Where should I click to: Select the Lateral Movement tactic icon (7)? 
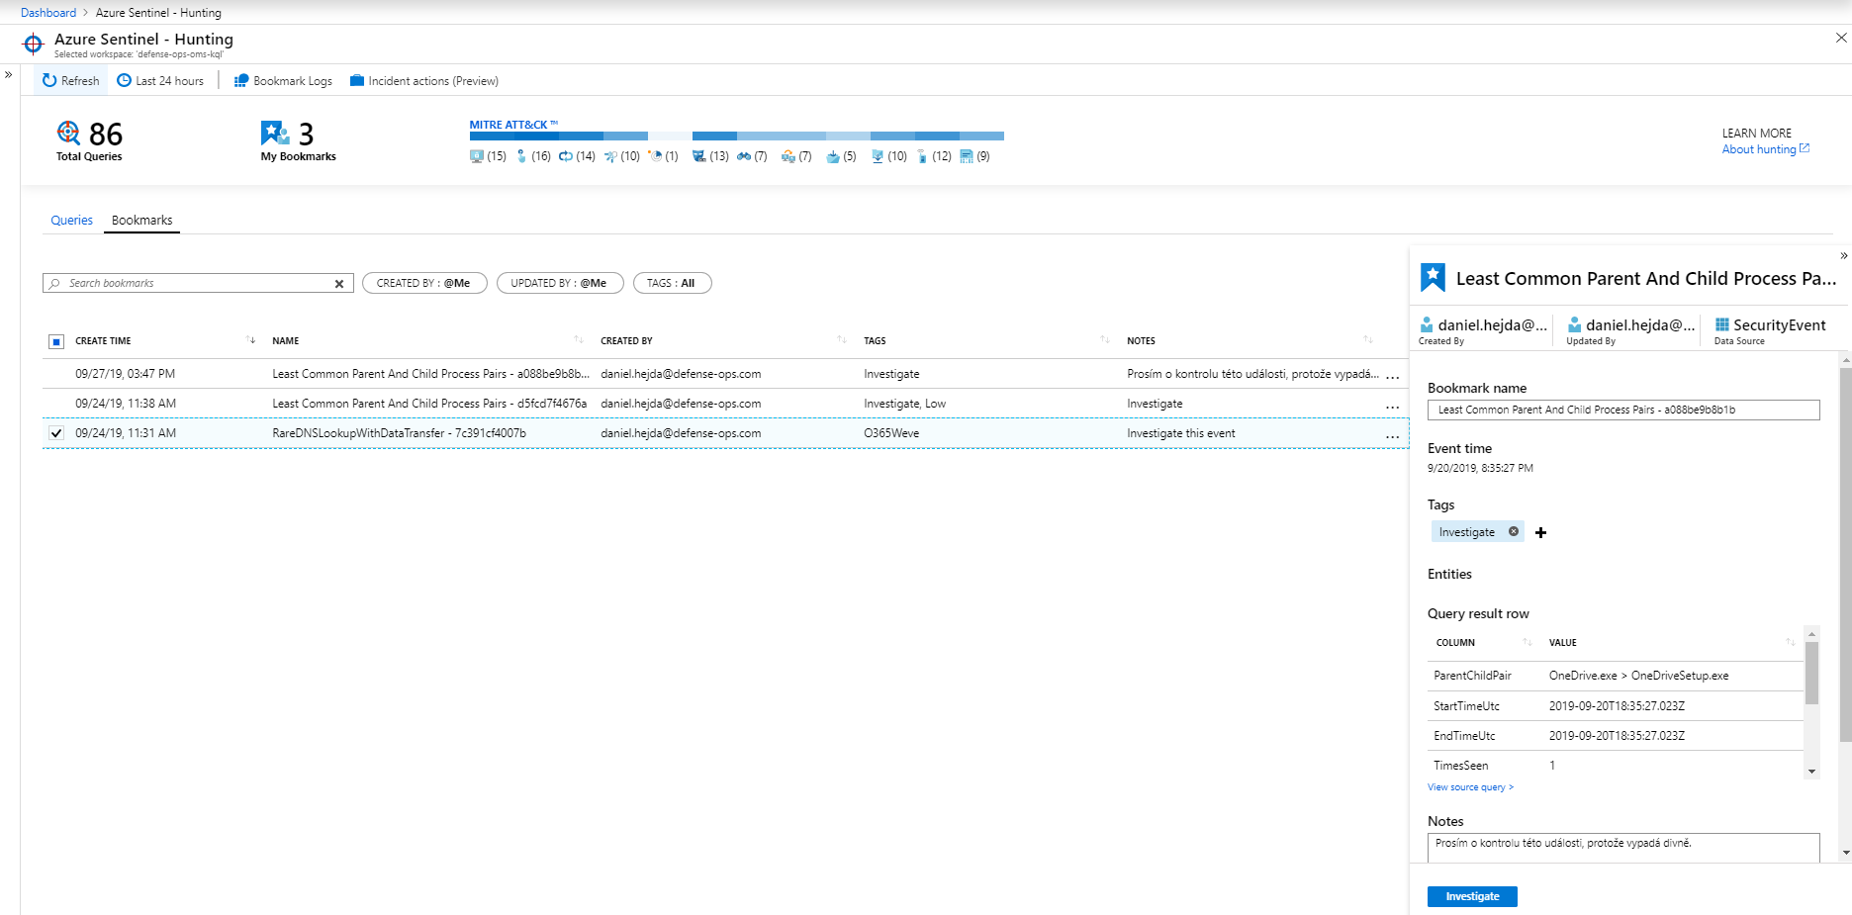coord(788,156)
